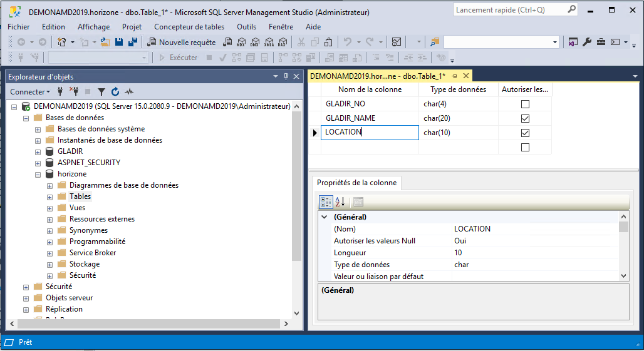Open the activity monitor pulse icon

click(129, 91)
